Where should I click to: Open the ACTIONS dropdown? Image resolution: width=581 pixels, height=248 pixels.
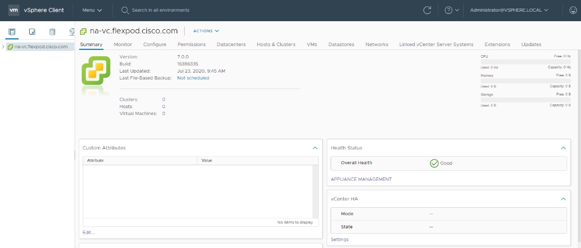[x=206, y=31]
